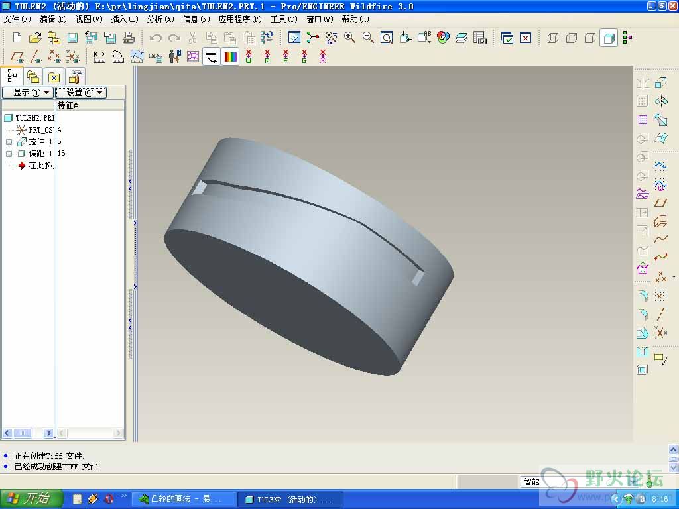679x509 pixels.
Task: Toggle coordinate systems display on or off
Action: 73,57
